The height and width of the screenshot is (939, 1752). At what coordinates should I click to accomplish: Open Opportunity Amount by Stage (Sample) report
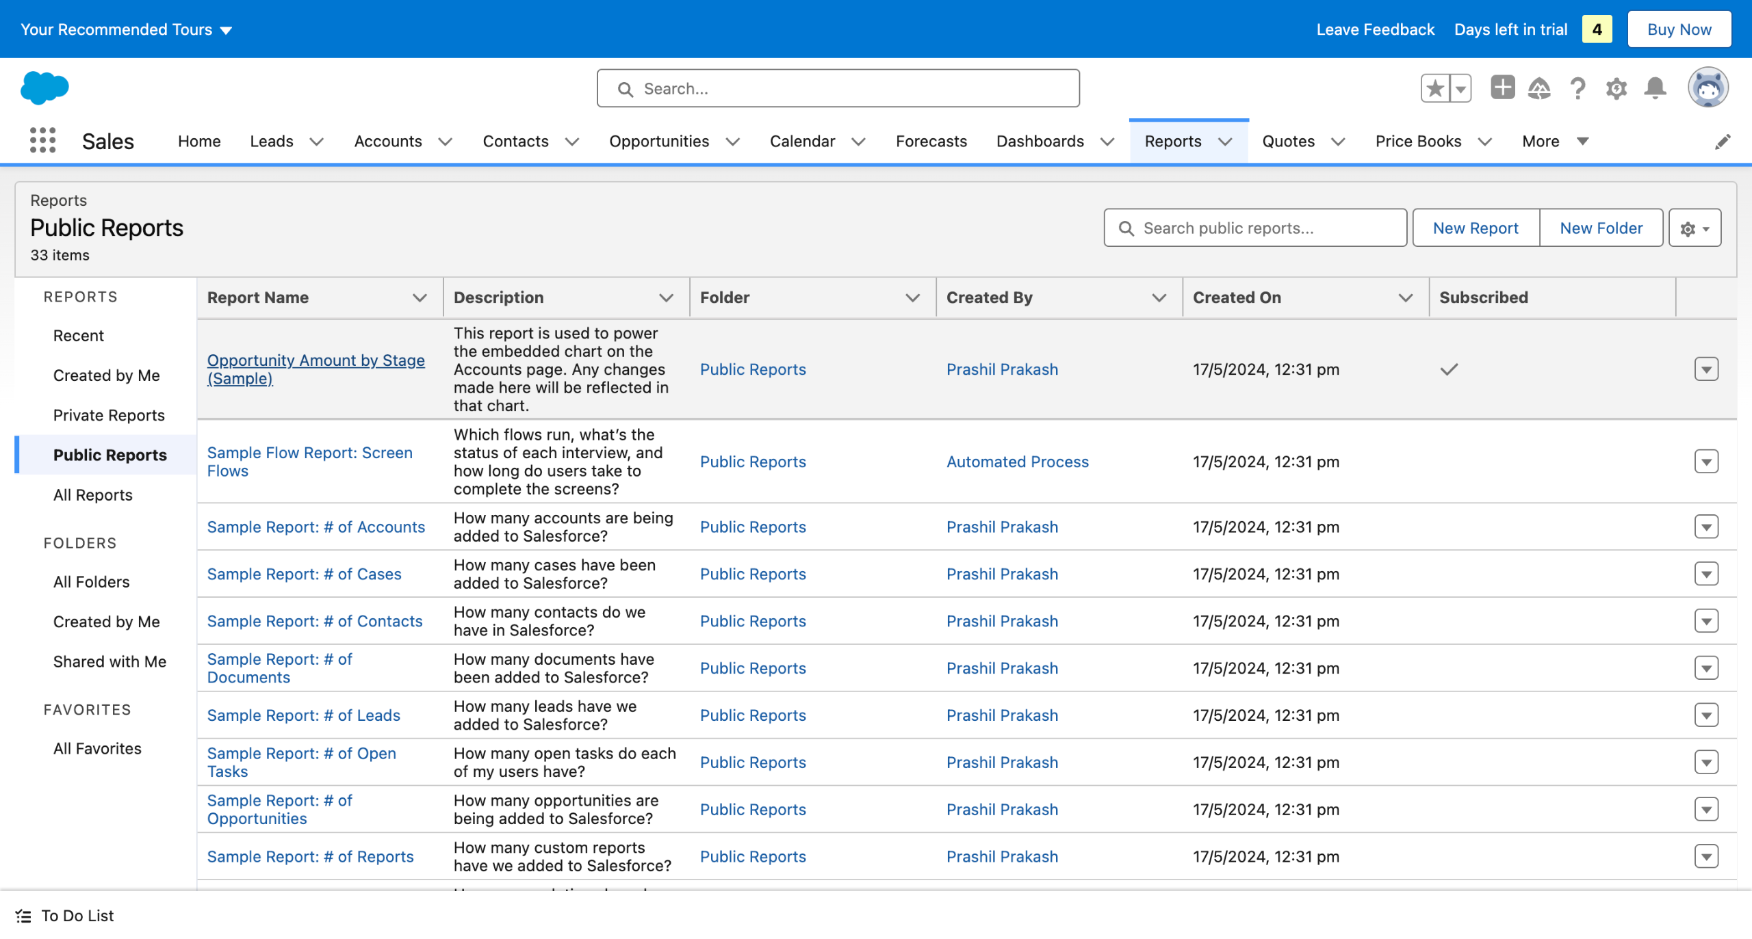coord(316,369)
